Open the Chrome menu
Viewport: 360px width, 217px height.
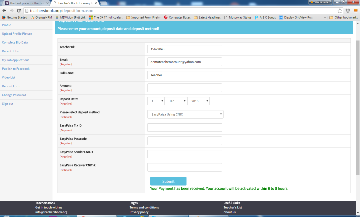coord(356,11)
